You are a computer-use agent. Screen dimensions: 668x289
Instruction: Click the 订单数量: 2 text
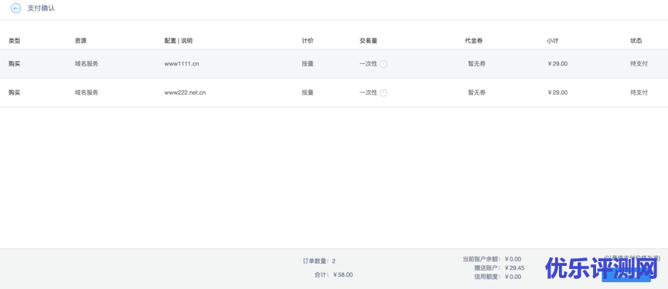coord(319,261)
